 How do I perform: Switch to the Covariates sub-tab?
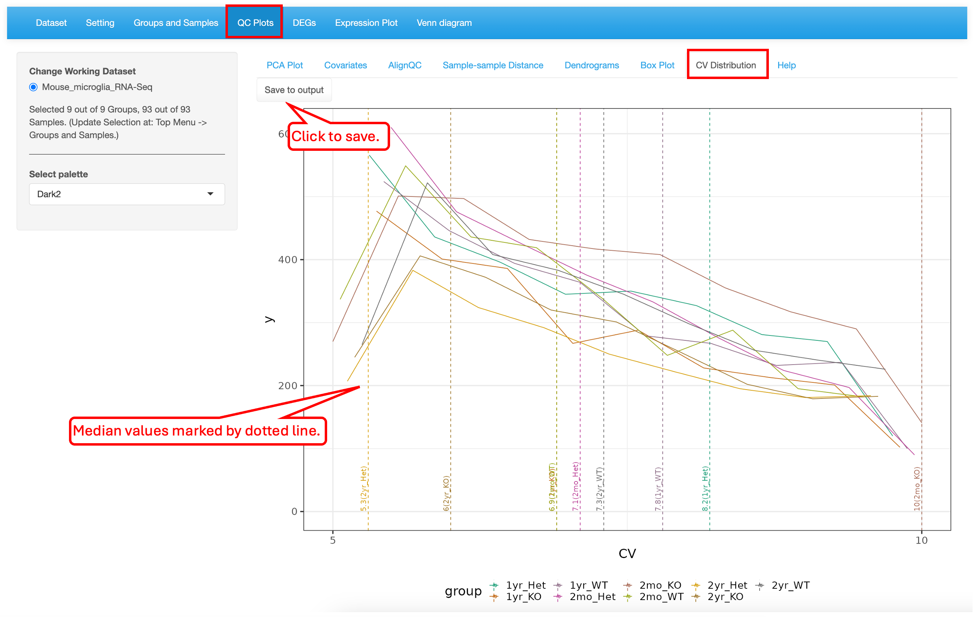point(345,65)
